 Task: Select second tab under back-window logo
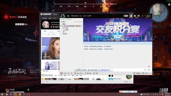(x=50, y=18)
